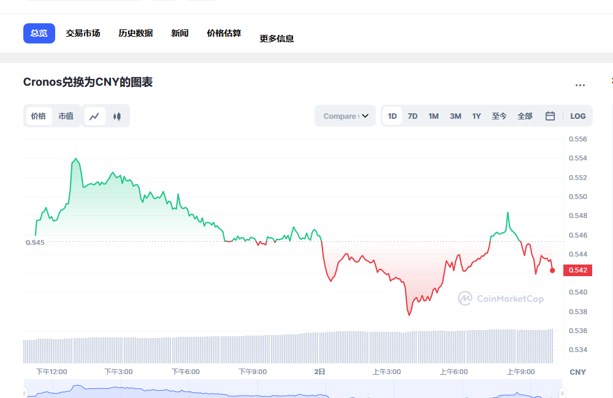This screenshot has height=398, width=613.
Task: Click the CNY currency axis label
Action: [578, 372]
